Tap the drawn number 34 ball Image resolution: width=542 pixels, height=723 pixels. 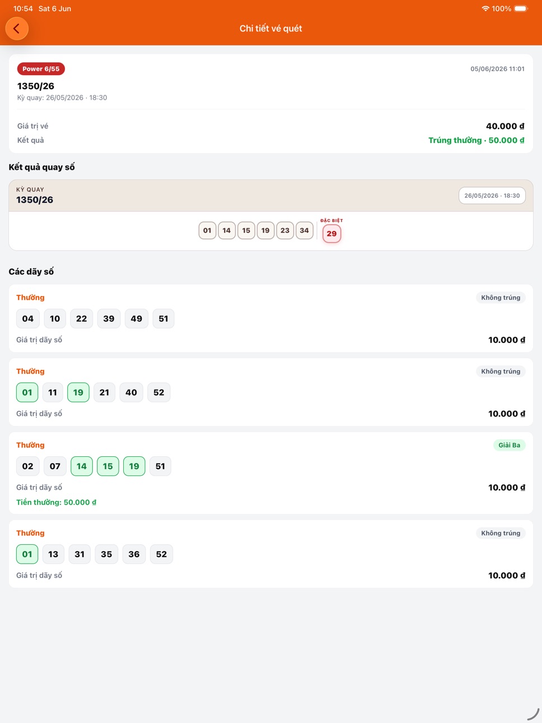tap(304, 230)
